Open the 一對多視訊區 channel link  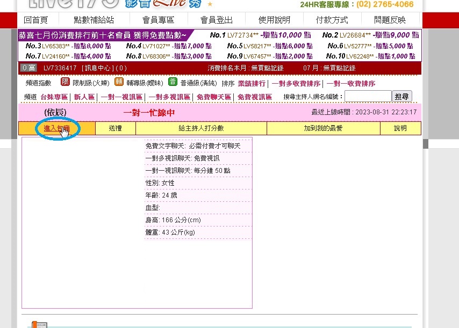(169, 97)
